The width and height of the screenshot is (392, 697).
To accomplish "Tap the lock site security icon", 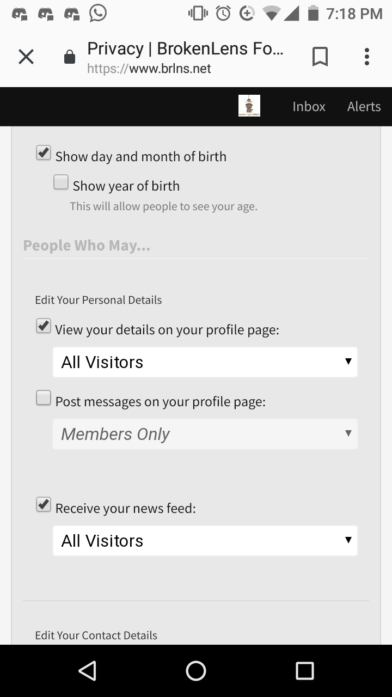I will coord(70,57).
